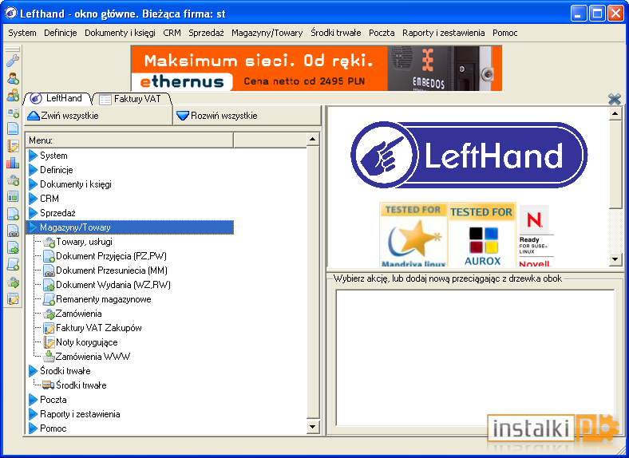Expand Dokumenty i księgi tree node
Viewport: 629px width, 458px height.
tap(34, 184)
